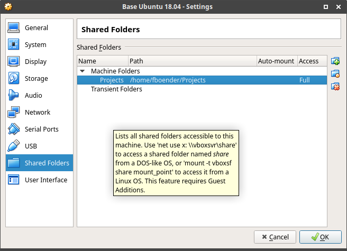Sort the list by Name column header
The width and height of the screenshot is (347, 251).
pyautogui.click(x=103, y=61)
